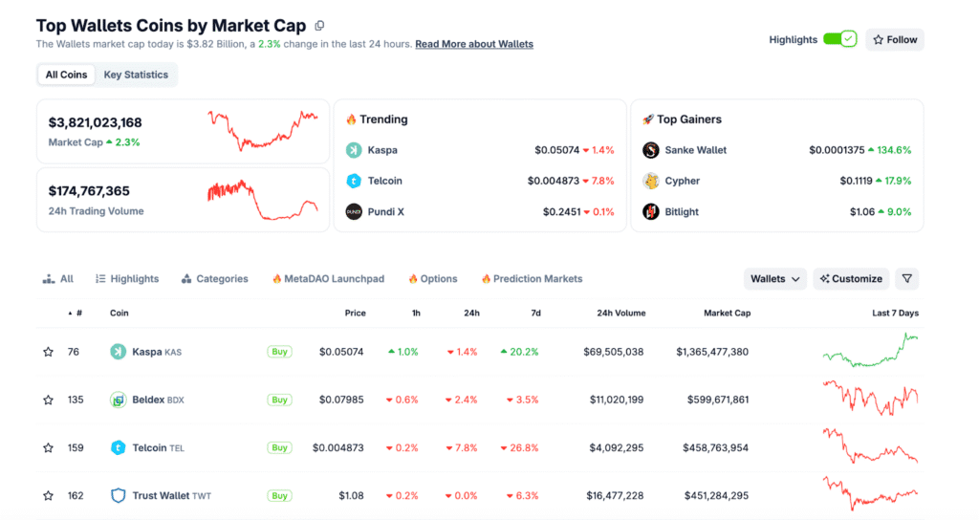Open the Read More about Wallets link
Image resolution: width=979 pixels, height=520 pixels.
click(474, 44)
